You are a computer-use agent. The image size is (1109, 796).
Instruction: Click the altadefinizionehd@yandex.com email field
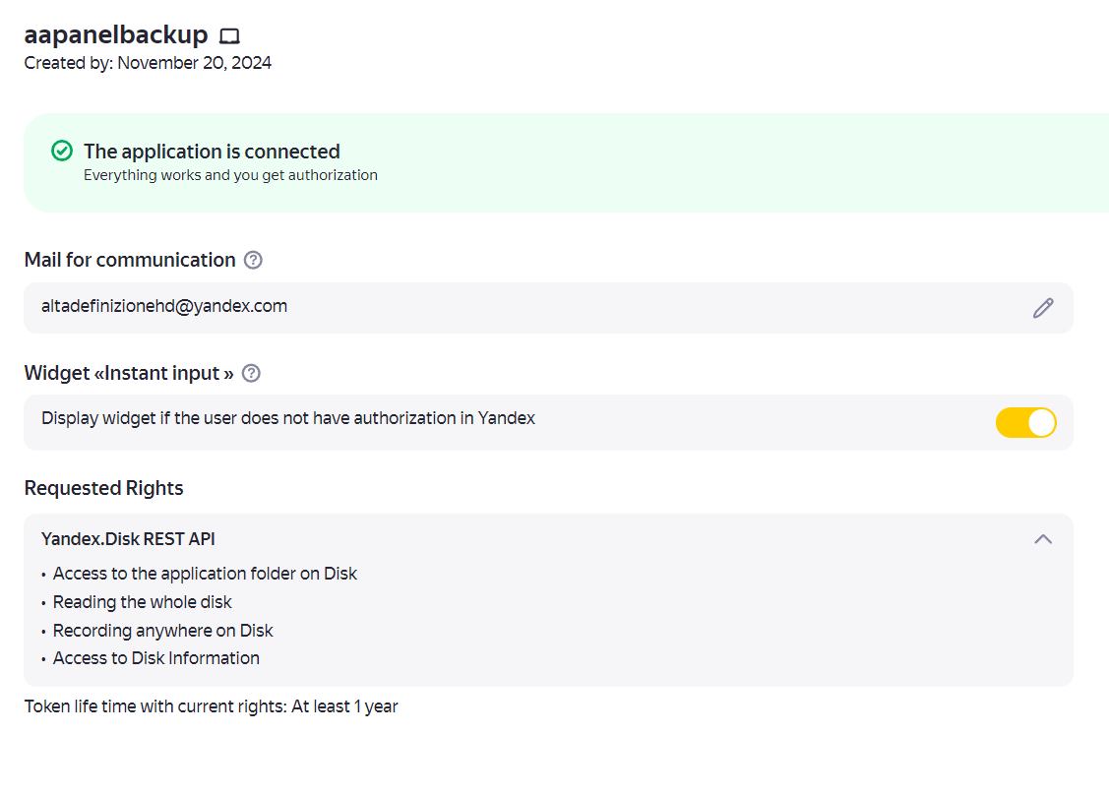pyautogui.click(x=164, y=306)
